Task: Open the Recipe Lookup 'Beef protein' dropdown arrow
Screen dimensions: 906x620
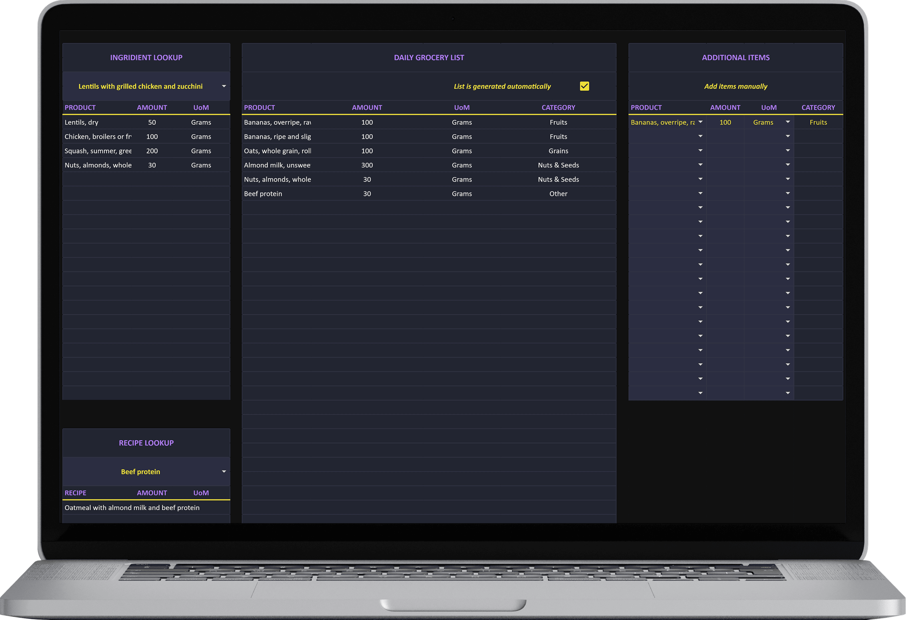Action: click(x=224, y=472)
